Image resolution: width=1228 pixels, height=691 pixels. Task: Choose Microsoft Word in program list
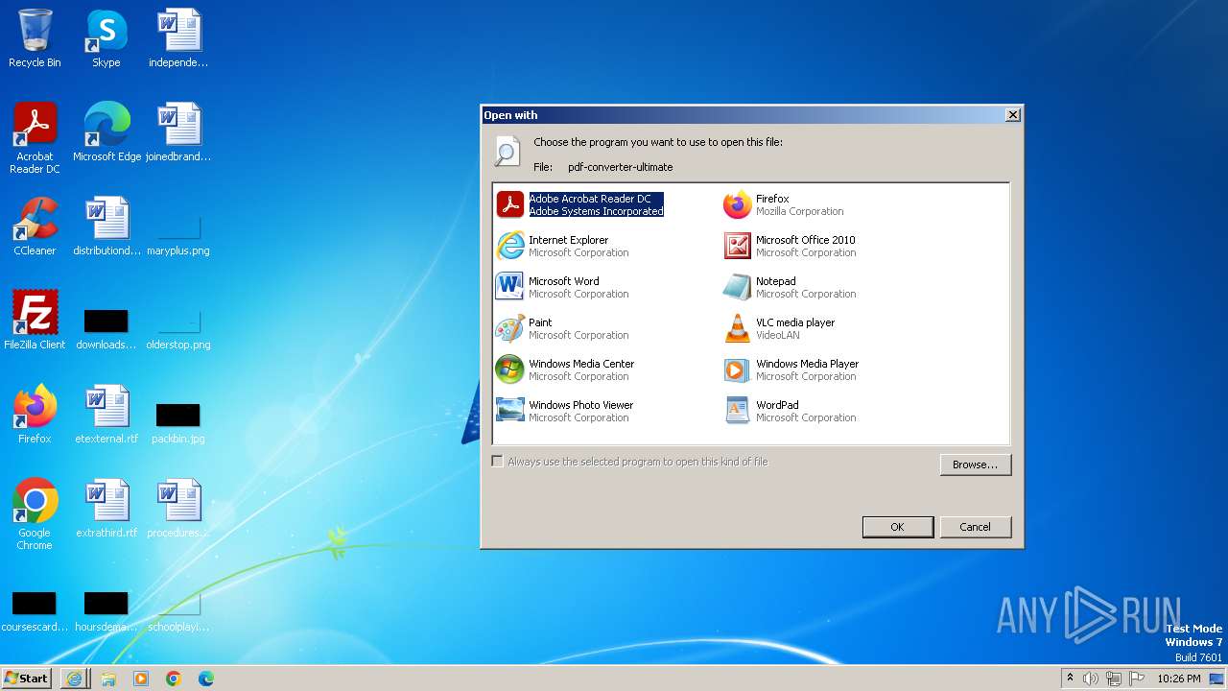(x=562, y=287)
